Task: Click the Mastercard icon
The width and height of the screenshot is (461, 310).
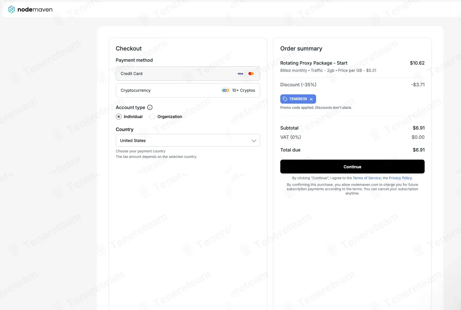Action: 251,74
